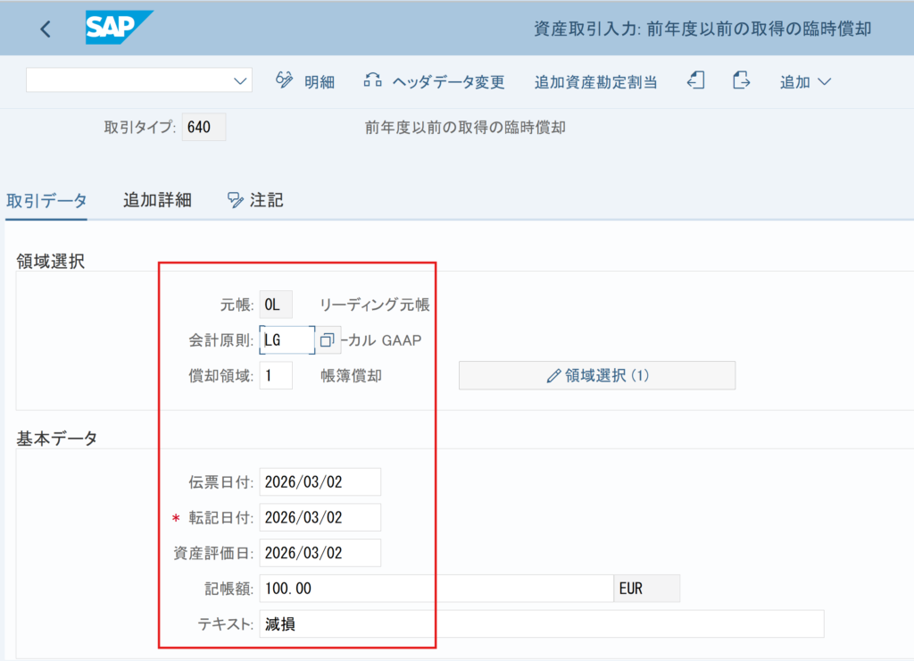Open 明細 line items view
914x661 pixels.
(x=305, y=81)
